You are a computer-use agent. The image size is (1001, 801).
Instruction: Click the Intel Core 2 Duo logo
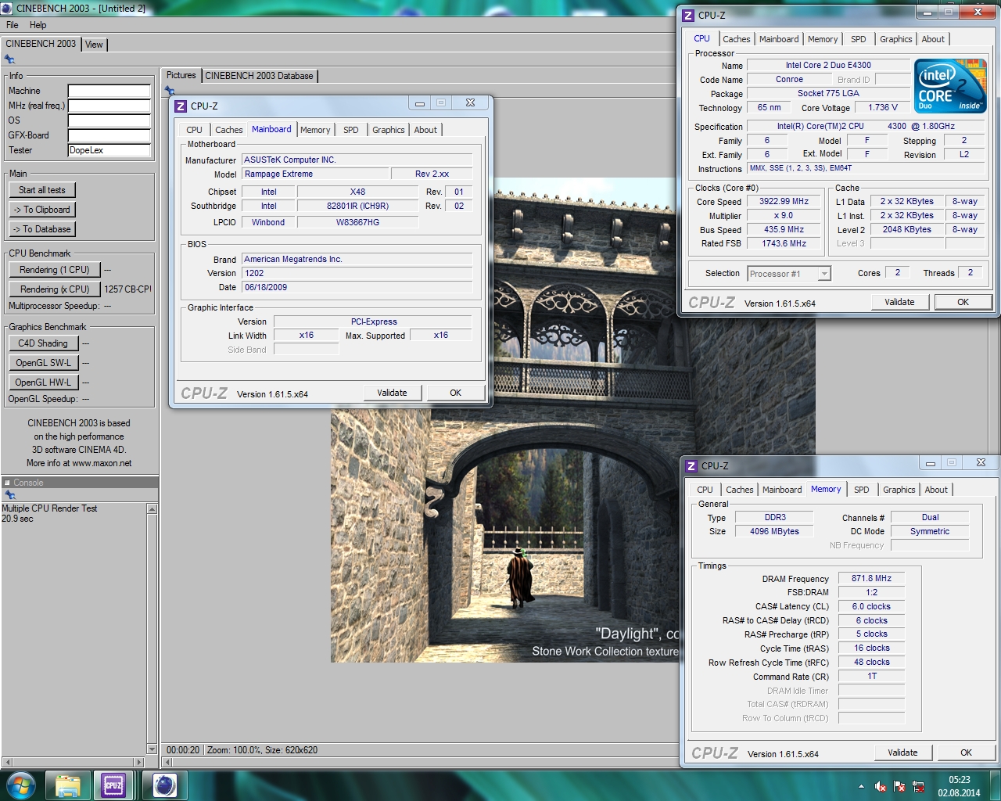(950, 86)
